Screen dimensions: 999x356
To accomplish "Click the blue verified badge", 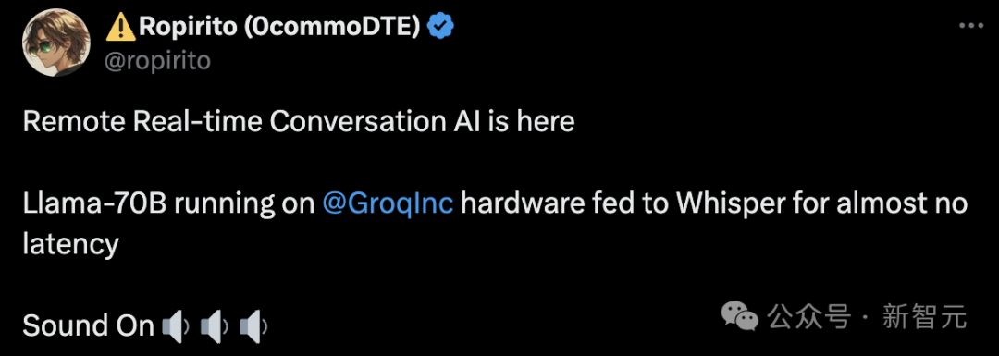I will tap(440, 26).
